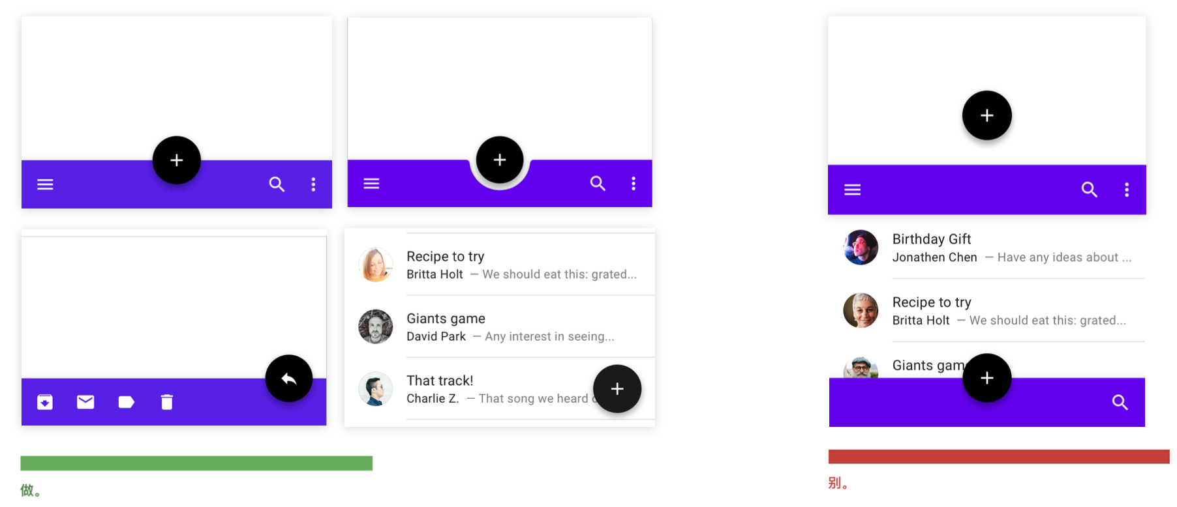Select the label tag icon
This screenshot has width=1177, height=507.
click(x=126, y=402)
